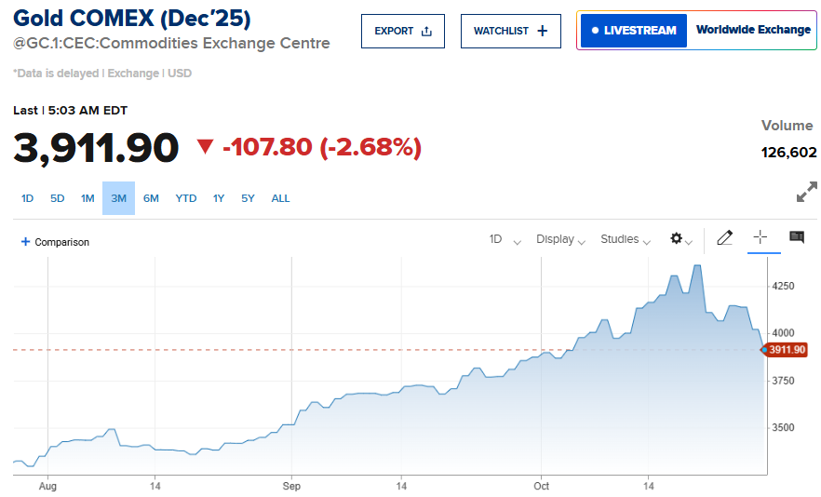Expand chart to full screen
The image size is (821, 497).
tap(806, 193)
